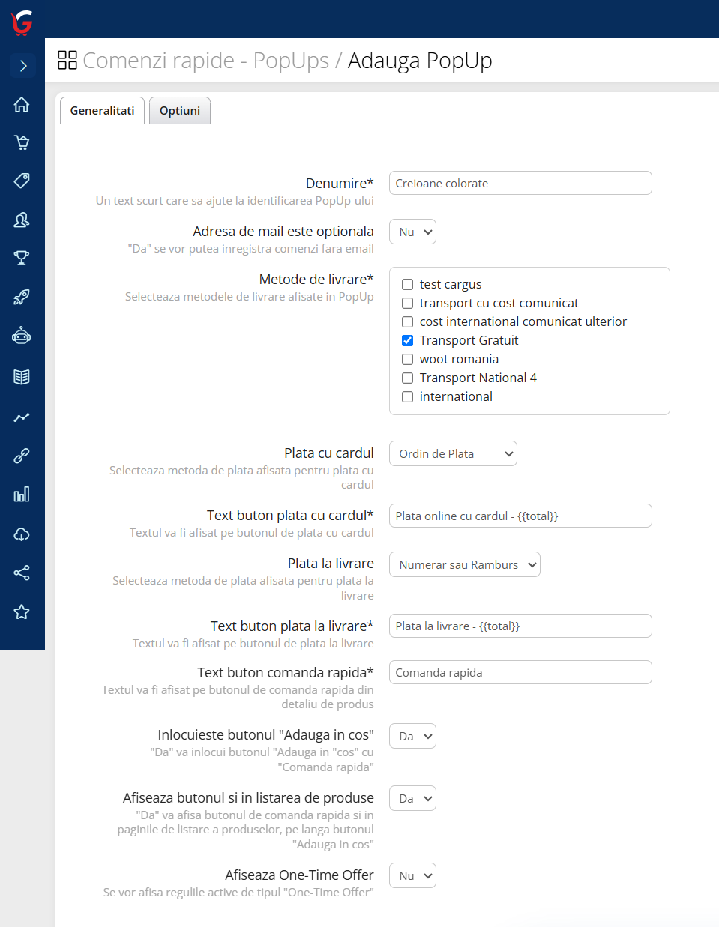This screenshot has width=719, height=927.
Task: Click the Text buton comanda rapida field
Action: 520,673
